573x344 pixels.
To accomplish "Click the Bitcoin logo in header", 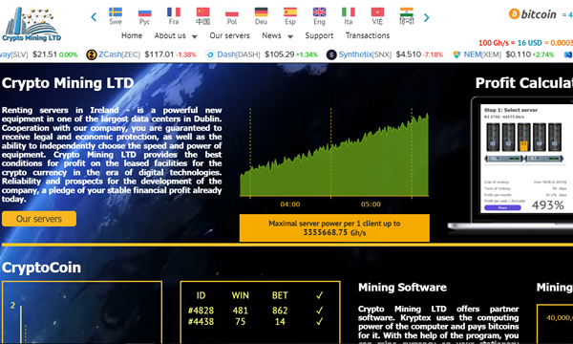I will coord(533,14).
